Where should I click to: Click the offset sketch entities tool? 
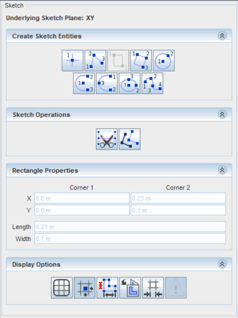129,139
